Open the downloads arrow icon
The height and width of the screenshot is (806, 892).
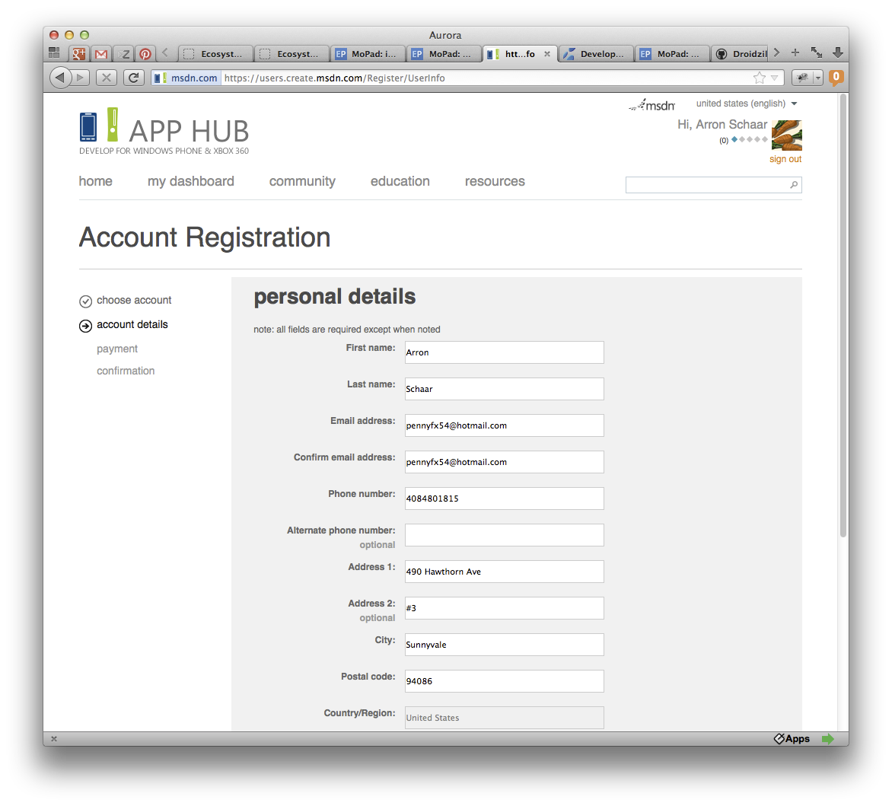[x=838, y=53]
